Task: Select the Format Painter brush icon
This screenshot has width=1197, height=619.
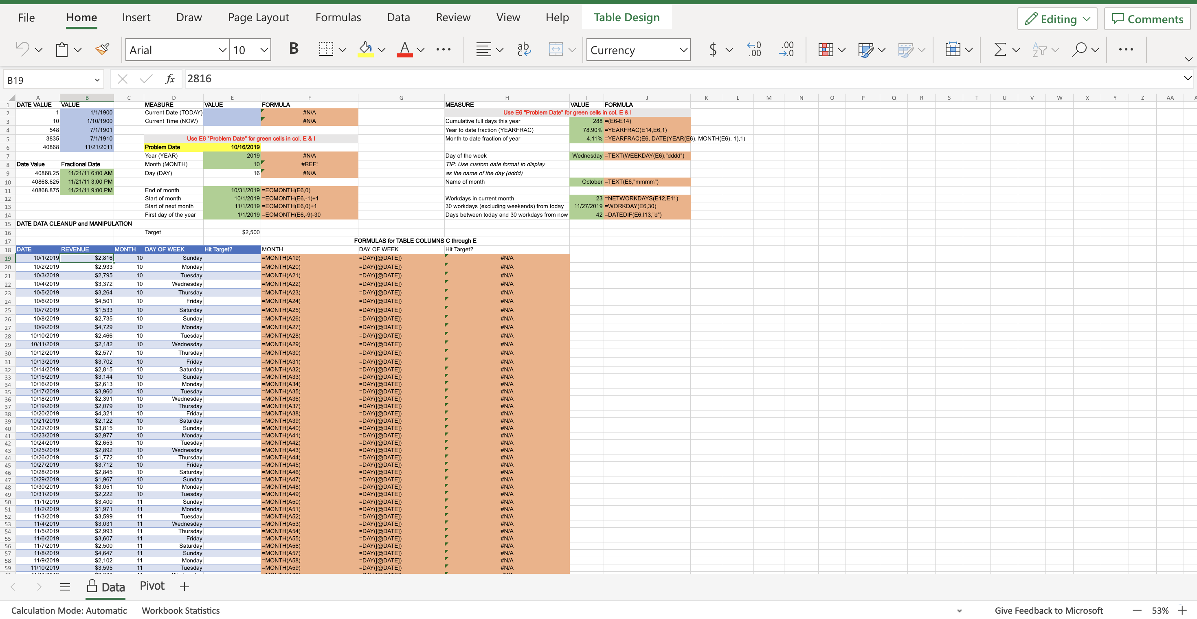Action: (102, 49)
